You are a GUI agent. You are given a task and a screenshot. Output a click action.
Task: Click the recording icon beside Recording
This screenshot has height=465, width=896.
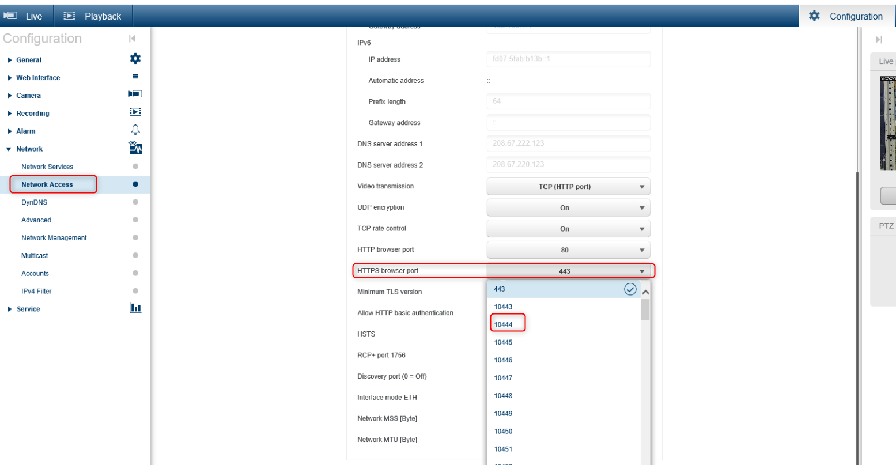click(135, 112)
